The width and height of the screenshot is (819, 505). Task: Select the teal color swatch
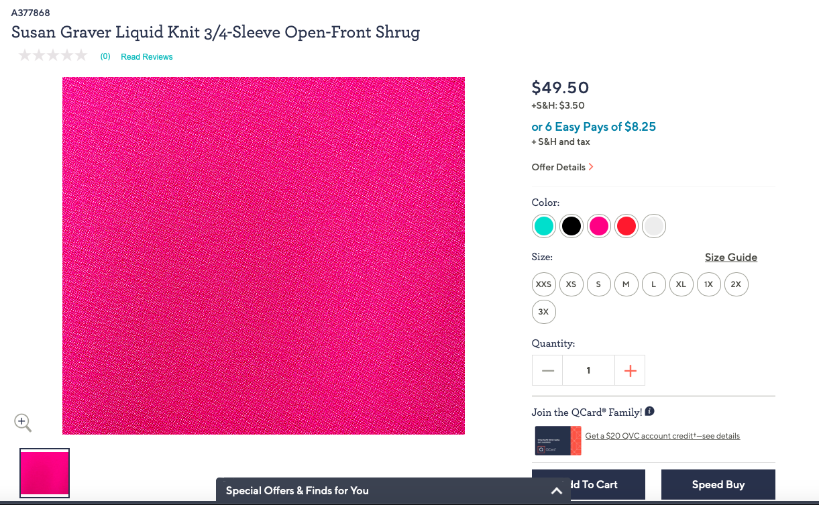point(544,226)
